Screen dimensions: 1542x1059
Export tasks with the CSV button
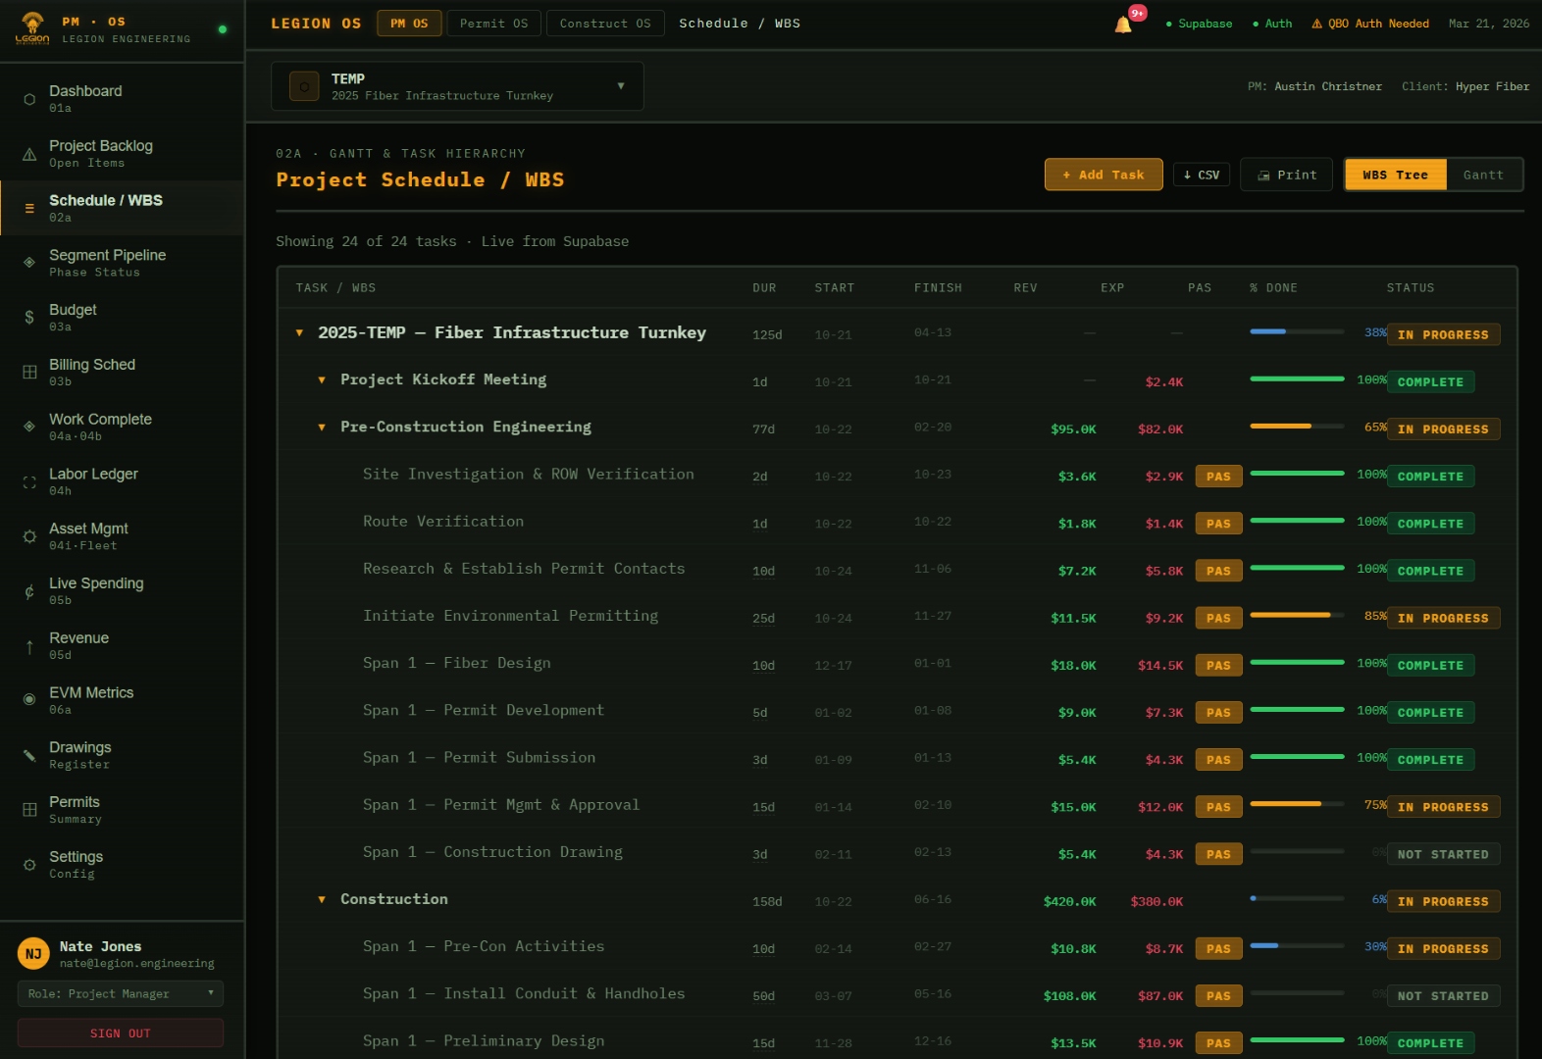pyautogui.click(x=1202, y=175)
